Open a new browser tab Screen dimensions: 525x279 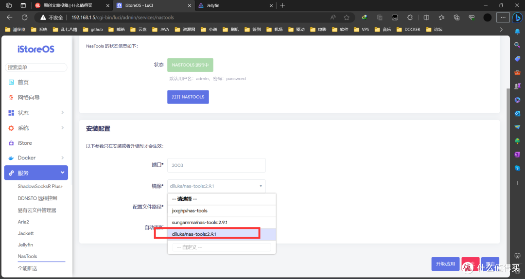282,5
